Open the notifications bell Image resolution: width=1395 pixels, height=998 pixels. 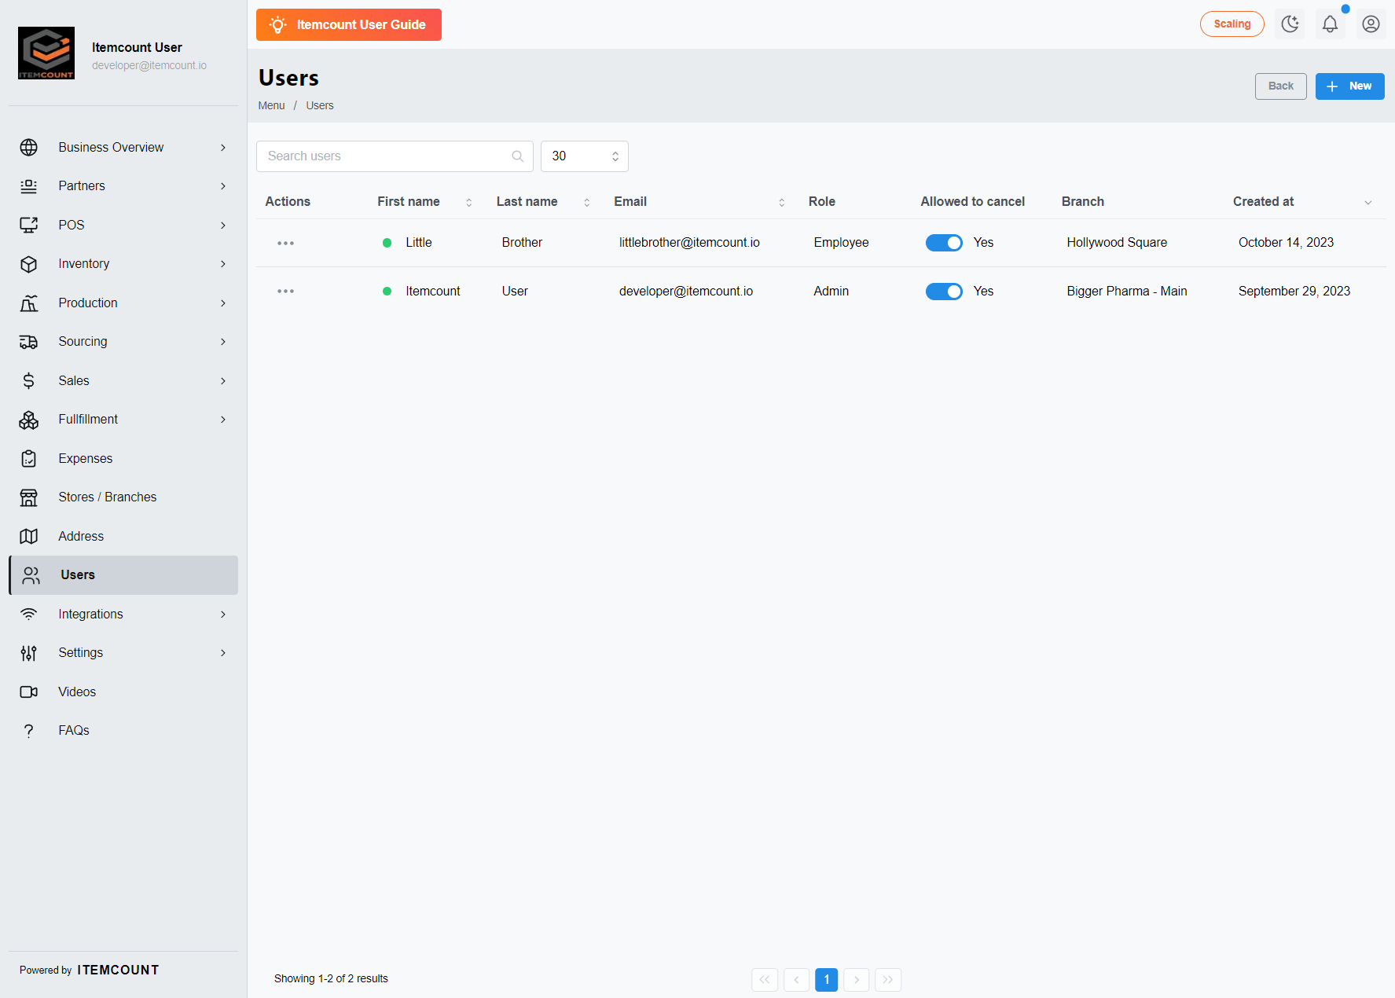click(1330, 24)
